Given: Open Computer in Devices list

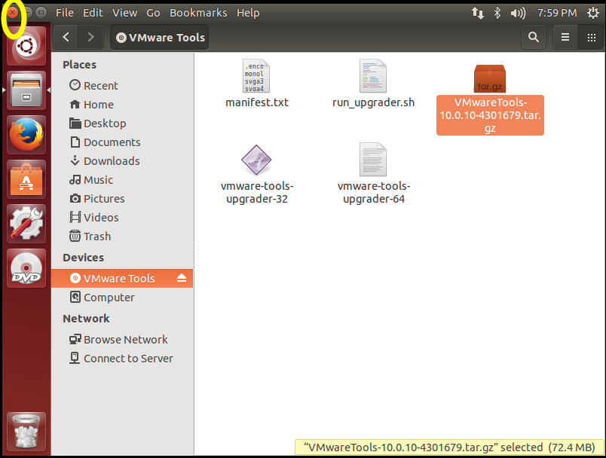Looking at the screenshot, I should pyautogui.click(x=122, y=298).
